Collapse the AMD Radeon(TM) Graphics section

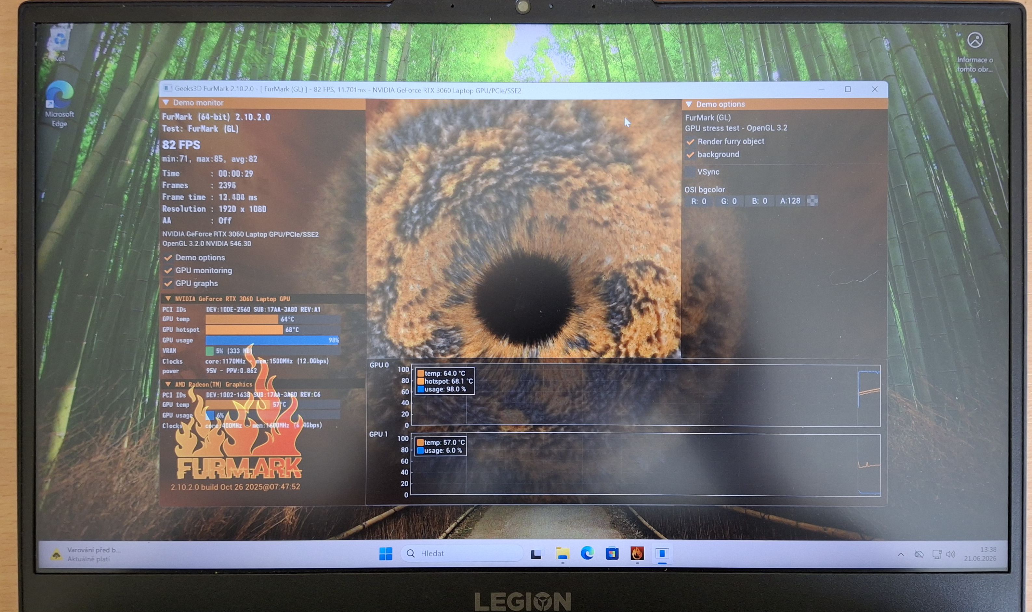(x=168, y=384)
